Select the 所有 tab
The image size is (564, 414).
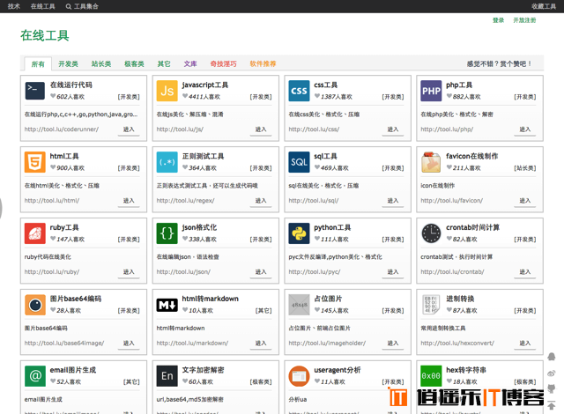tap(38, 64)
